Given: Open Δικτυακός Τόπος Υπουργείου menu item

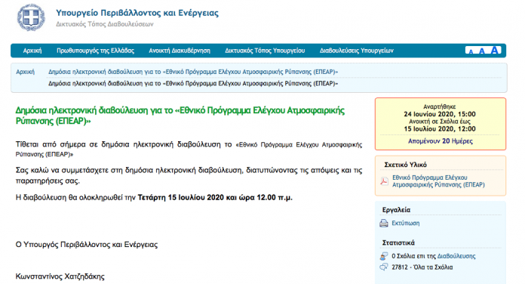Looking at the screenshot, I should pos(265,51).
